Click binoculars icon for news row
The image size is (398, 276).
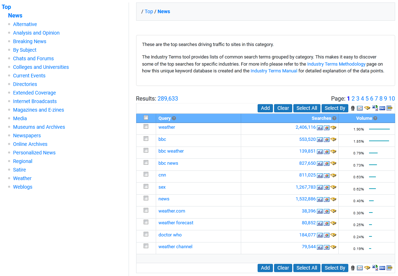333,199
